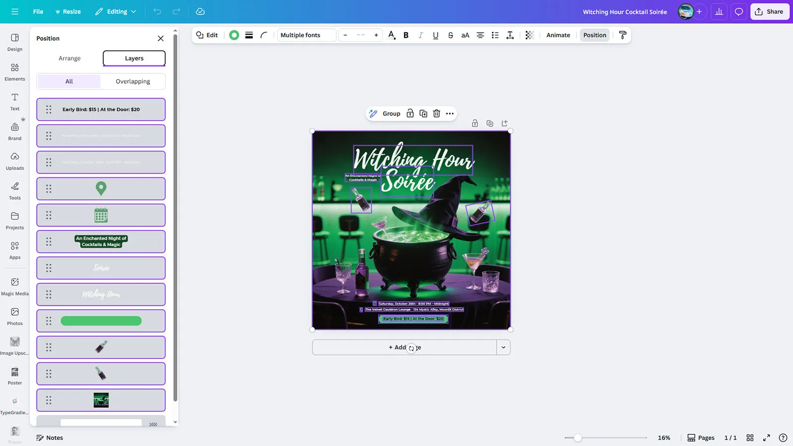Lock the selected elements
Screen dimensions: 793x446
point(410,113)
